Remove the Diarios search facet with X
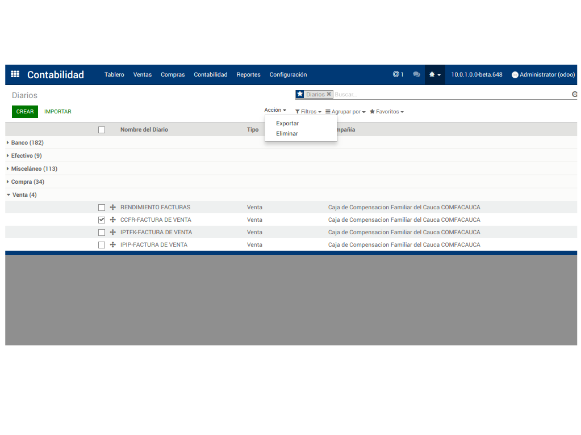Viewport: 581px width, 435px height. coord(329,94)
